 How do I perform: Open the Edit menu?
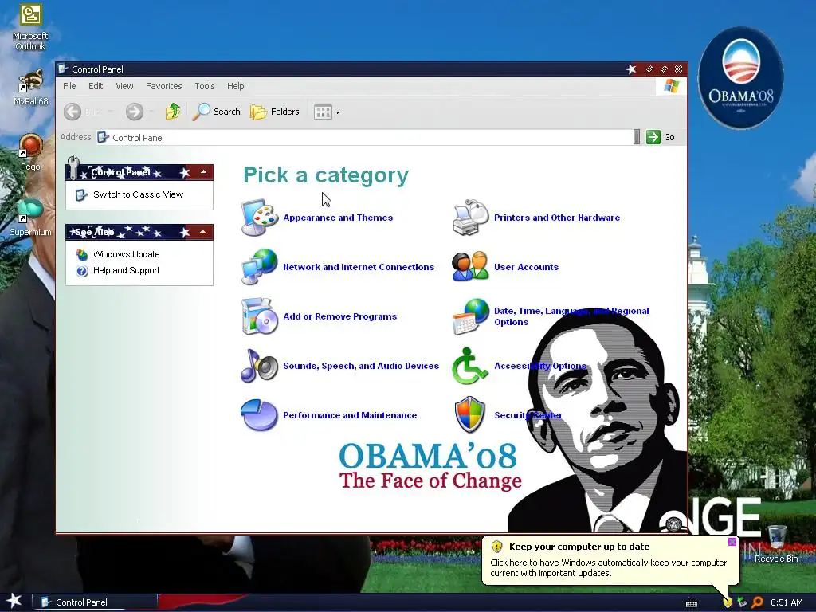pos(96,86)
